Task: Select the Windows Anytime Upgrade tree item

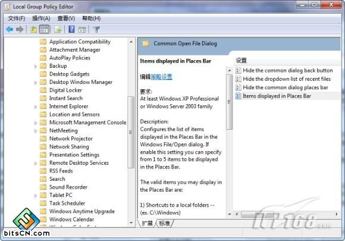Action: [82, 211]
